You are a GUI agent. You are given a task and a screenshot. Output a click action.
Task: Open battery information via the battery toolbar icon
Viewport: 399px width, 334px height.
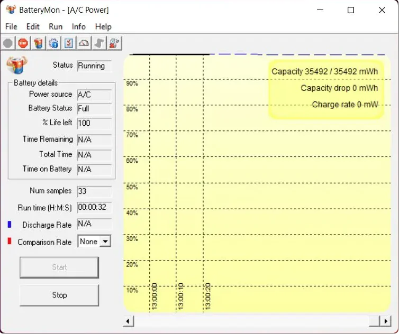coord(38,43)
